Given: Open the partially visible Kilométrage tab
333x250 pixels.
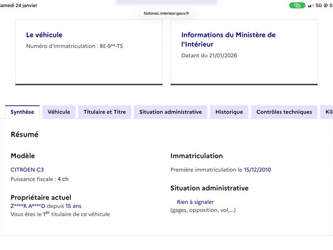Looking at the screenshot, I should [x=326, y=112].
